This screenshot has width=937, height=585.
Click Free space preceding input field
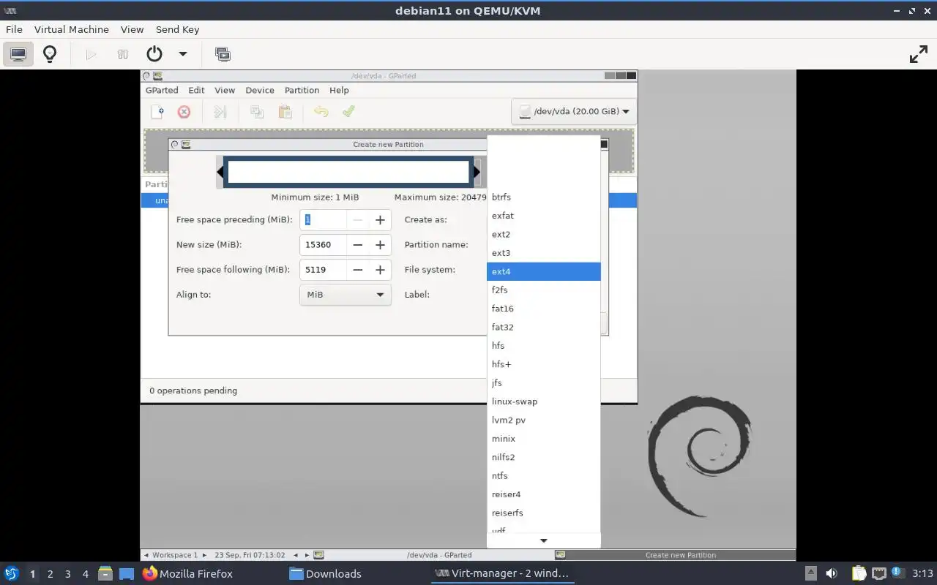(x=322, y=220)
